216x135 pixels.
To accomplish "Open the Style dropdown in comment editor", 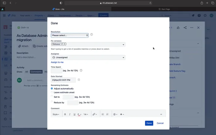I will point(56,114).
